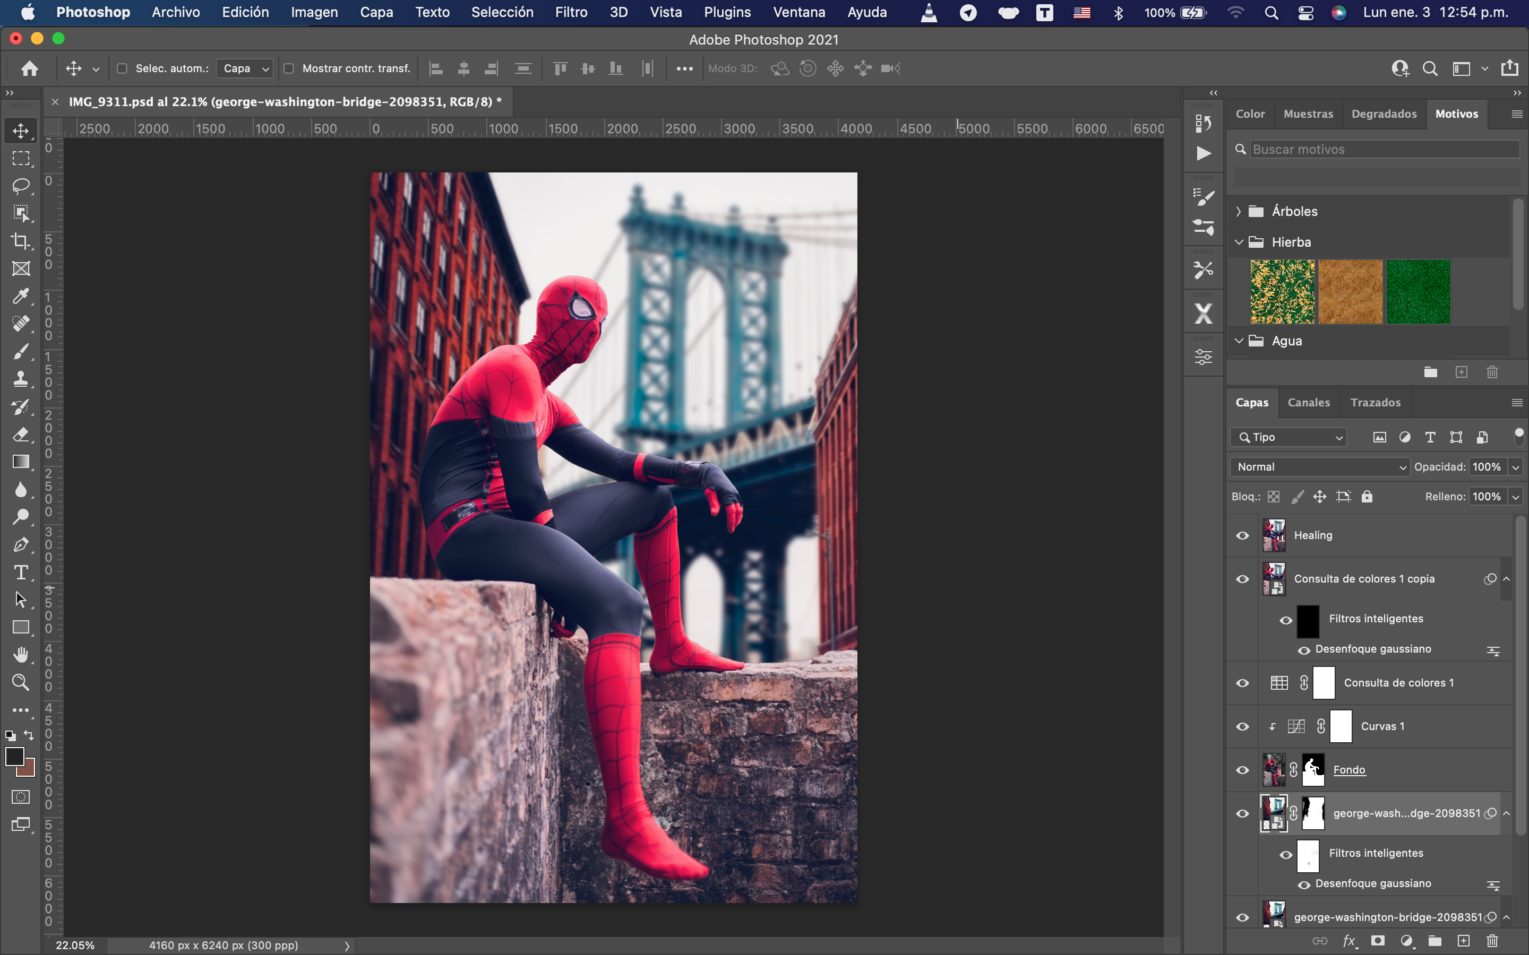Select the Crop tool
The width and height of the screenshot is (1529, 955).
click(x=21, y=241)
